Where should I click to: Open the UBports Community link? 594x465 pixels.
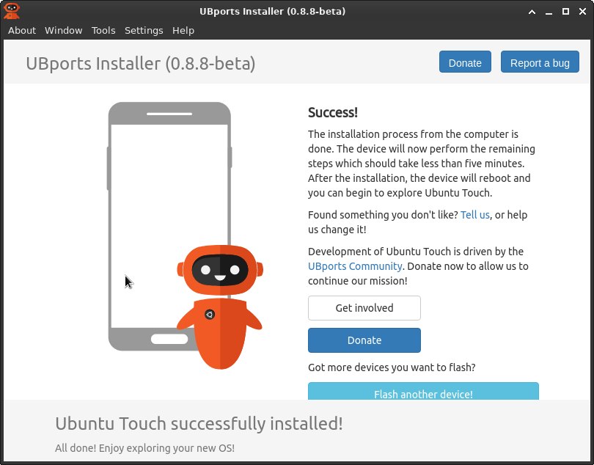[x=355, y=266]
